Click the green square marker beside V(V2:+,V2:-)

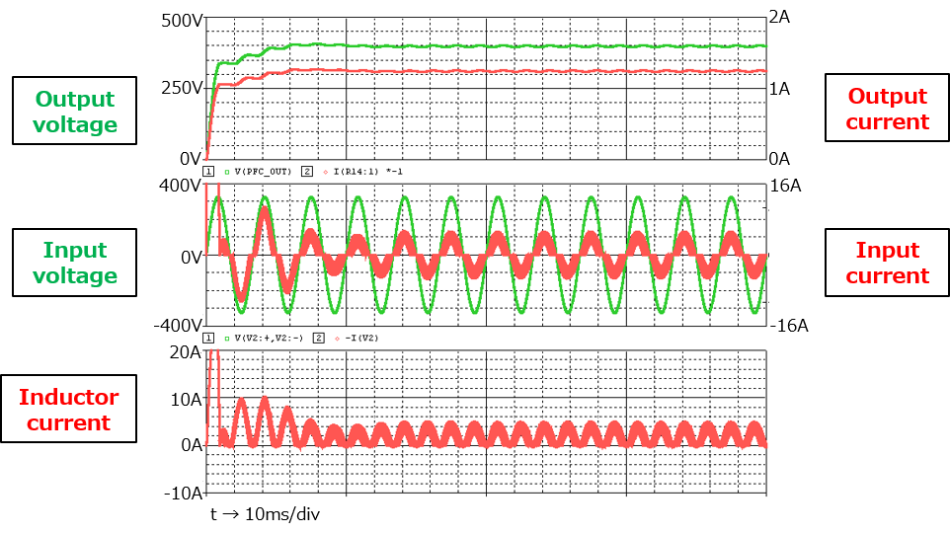coord(227,339)
